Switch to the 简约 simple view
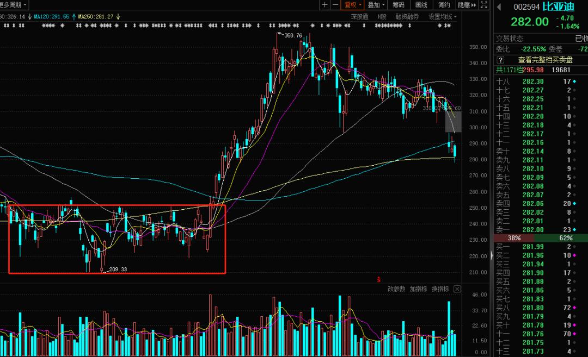 pos(444,5)
